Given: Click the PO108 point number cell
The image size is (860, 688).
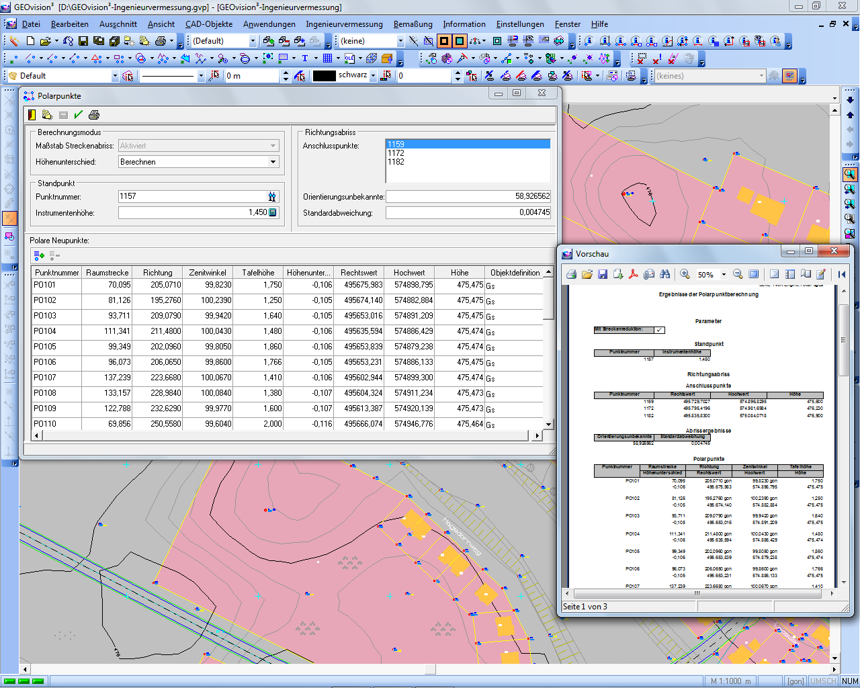Looking at the screenshot, I should (x=56, y=393).
